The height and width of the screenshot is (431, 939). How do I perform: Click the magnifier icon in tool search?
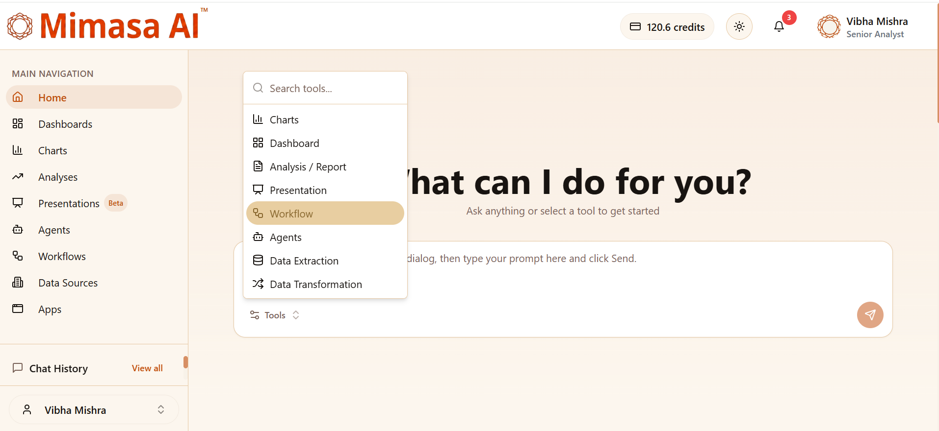pyautogui.click(x=258, y=88)
